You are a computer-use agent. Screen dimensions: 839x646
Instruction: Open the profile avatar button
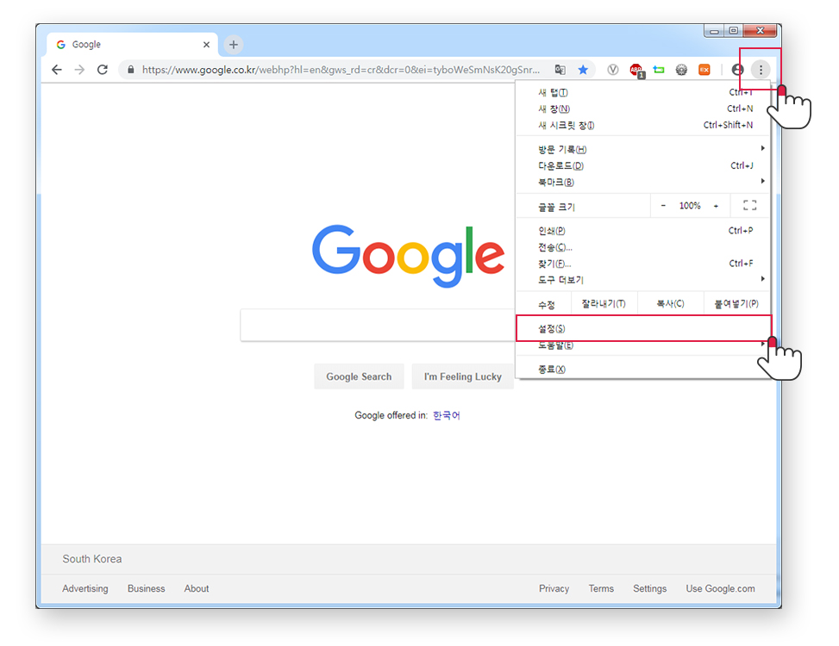[738, 70]
